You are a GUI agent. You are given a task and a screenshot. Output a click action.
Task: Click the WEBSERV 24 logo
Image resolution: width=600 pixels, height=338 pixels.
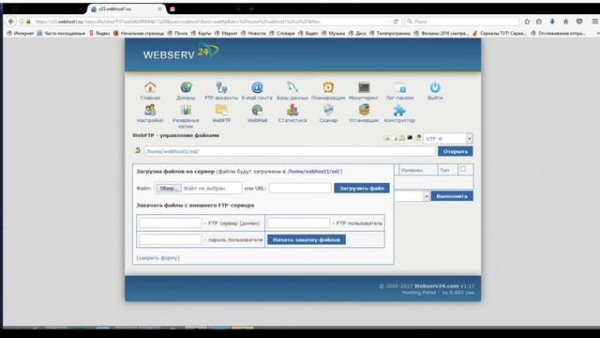click(x=180, y=53)
